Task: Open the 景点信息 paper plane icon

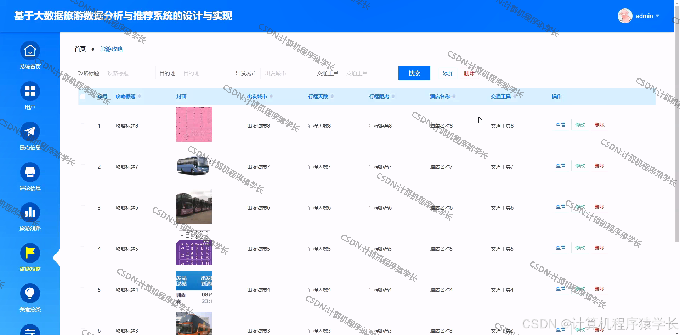Action: (30, 132)
